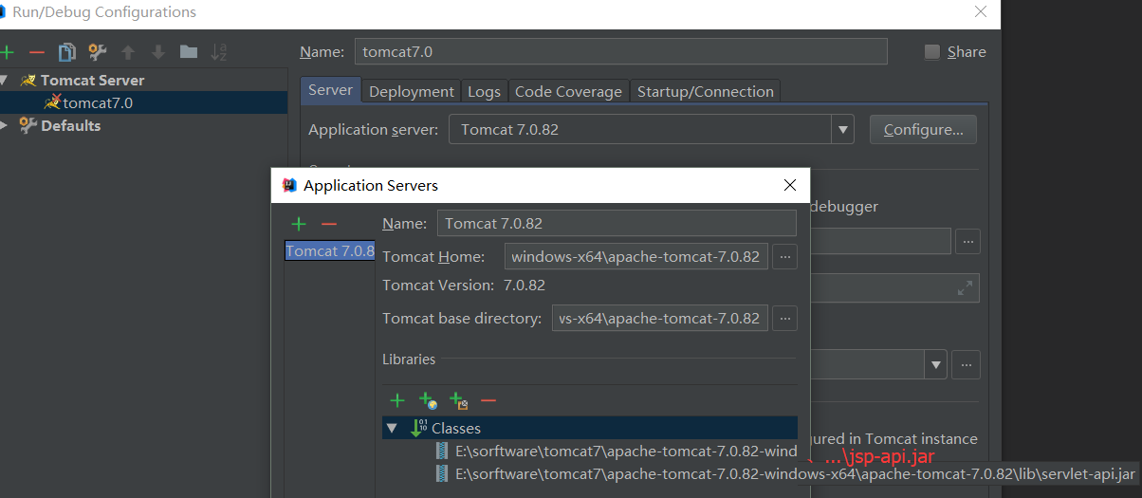Screen dimensions: 1142x498
Task: Collapse the Tomcat Server tree node
Action: pyautogui.click(x=5, y=81)
